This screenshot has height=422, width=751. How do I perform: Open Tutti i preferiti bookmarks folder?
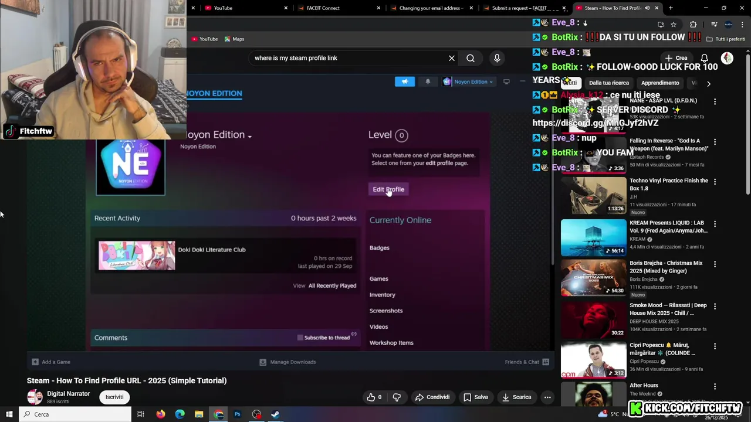tap(726, 39)
